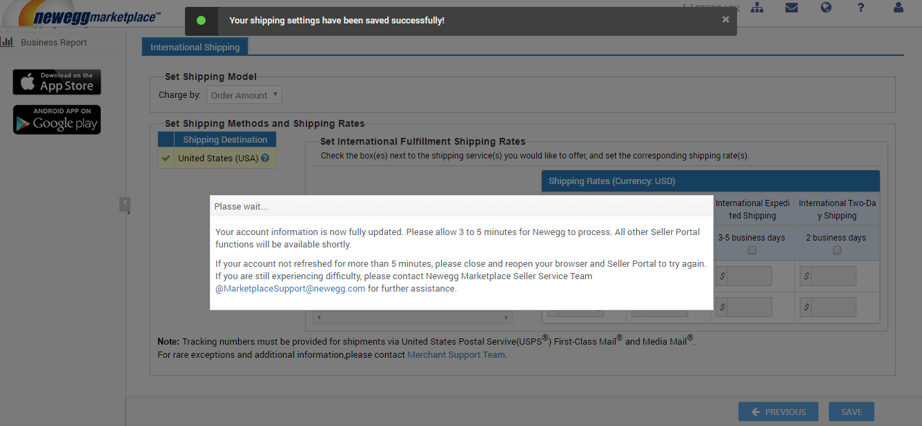The width and height of the screenshot is (922, 426).
Task: Select the International Shipping tab
Action: (x=195, y=47)
